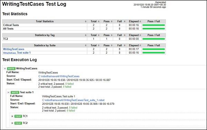Sort Statistics by Suite Fail column
The height and width of the screenshot is (130, 207).
pos(125,46)
